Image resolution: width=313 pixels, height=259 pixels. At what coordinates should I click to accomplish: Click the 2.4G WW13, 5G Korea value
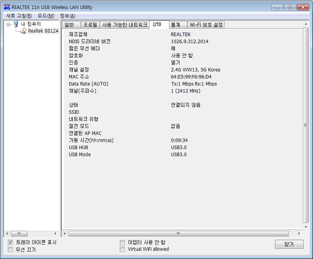click(195, 69)
